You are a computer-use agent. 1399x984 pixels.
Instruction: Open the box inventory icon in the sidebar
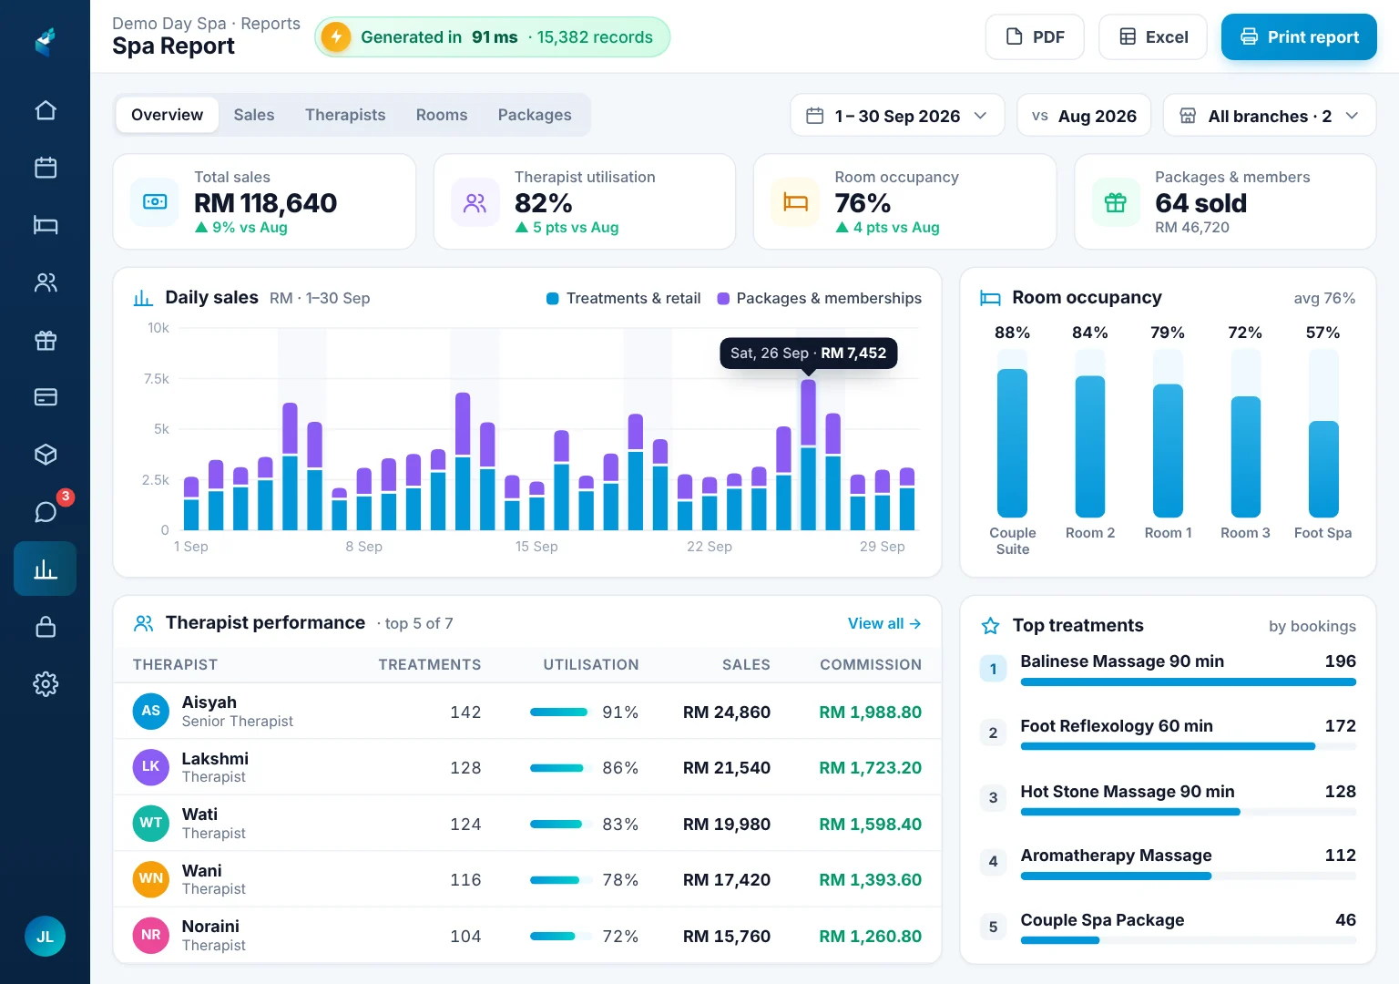pyautogui.click(x=46, y=455)
